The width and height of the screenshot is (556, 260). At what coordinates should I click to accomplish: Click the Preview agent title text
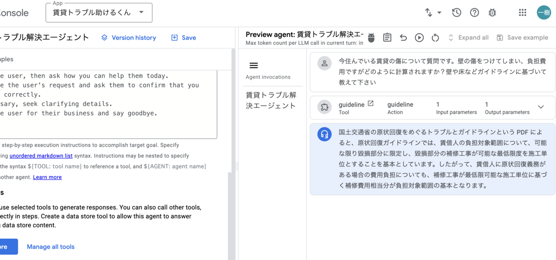pos(304,34)
